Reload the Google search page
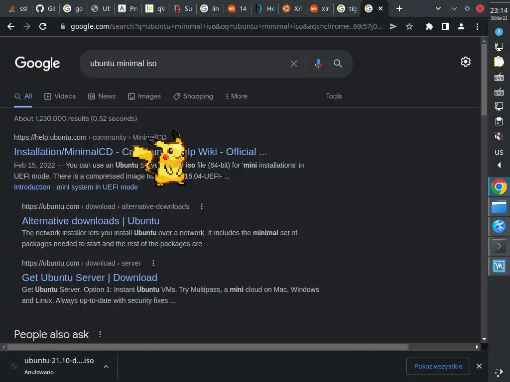Viewport: 510px width, 382px height. [43, 26]
